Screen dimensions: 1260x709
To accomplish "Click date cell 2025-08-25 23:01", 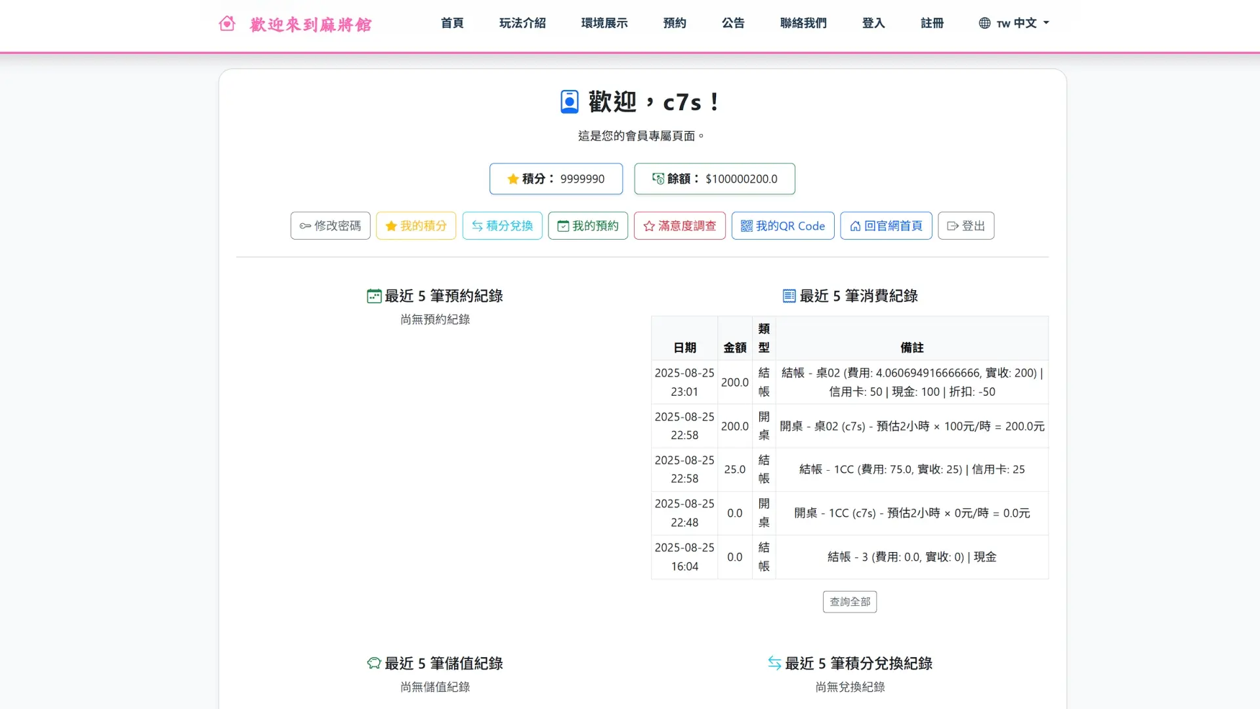I will point(684,382).
